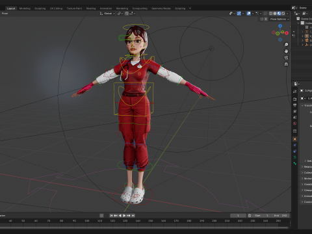Open the Global transform orientation dropdown

[107, 14]
